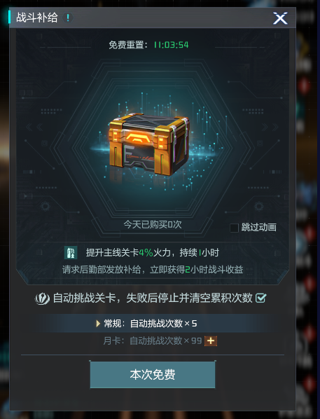The height and width of the screenshot is (419, 320).
Task: Click the orange plus icon for 月卡
Action: [211, 341]
